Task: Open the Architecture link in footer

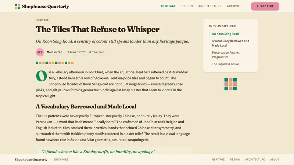Action: coord(255,159)
